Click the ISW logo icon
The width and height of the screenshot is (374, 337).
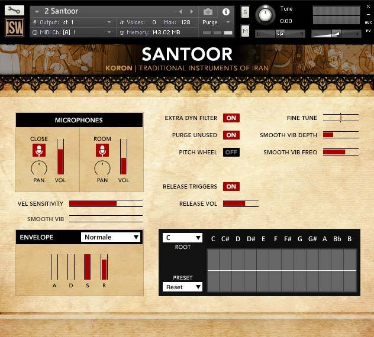(x=14, y=28)
